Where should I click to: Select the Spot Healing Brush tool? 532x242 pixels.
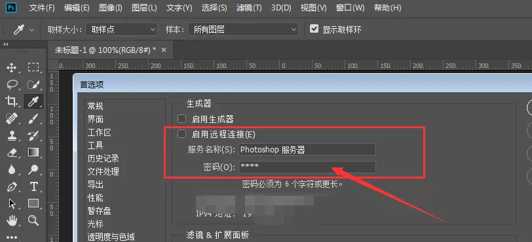click(12, 118)
